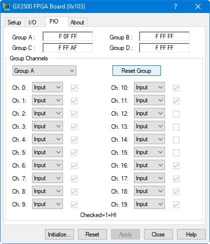This screenshot has width=210, height=244.
Task: Toggle the Ch. 5 state checkbox
Action: [x=74, y=153]
